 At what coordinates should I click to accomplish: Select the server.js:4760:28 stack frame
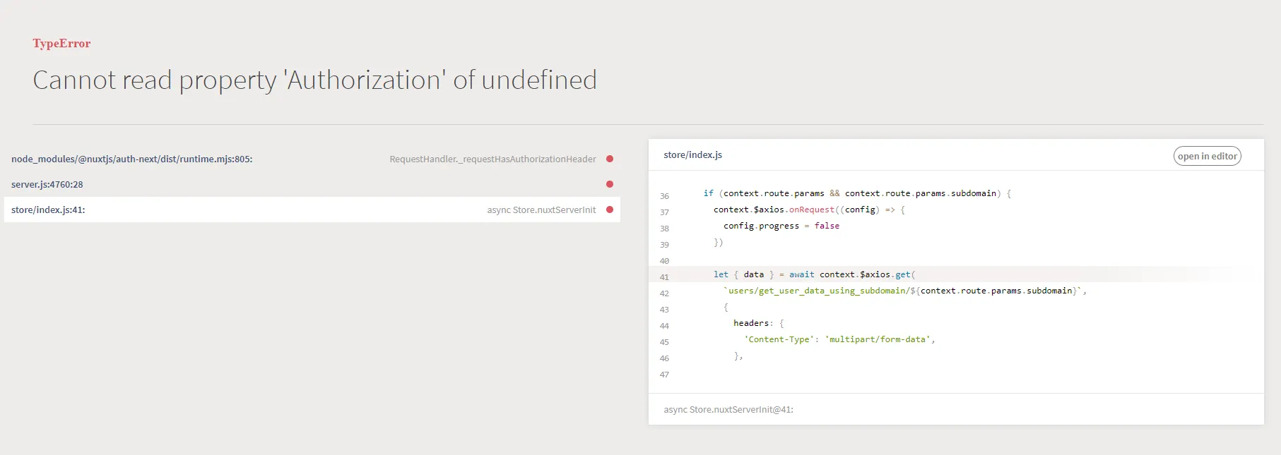point(47,185)
